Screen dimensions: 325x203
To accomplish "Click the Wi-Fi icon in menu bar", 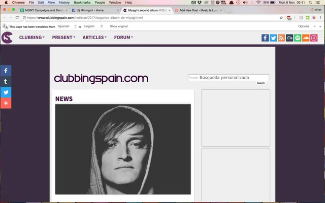I will [x=258, y=3].
